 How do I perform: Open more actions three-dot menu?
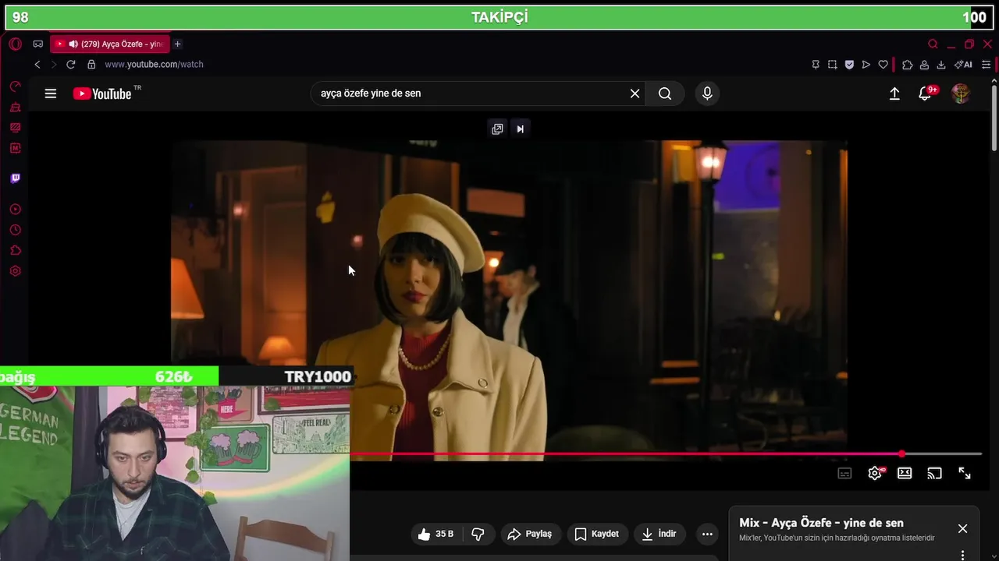tap(707, 534)
